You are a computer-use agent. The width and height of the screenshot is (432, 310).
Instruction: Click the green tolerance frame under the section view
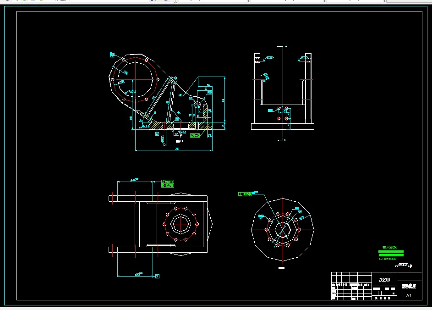195,135
